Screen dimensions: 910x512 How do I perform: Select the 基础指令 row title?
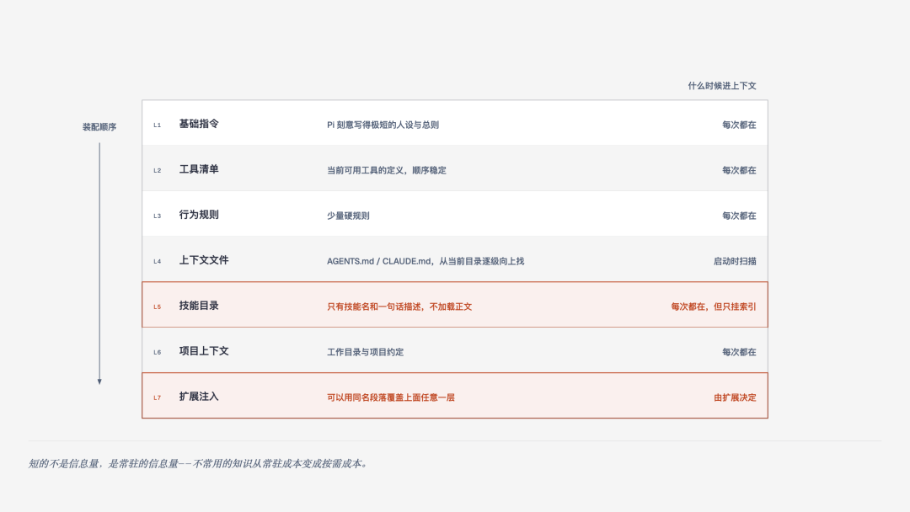[x=199, y=124]
